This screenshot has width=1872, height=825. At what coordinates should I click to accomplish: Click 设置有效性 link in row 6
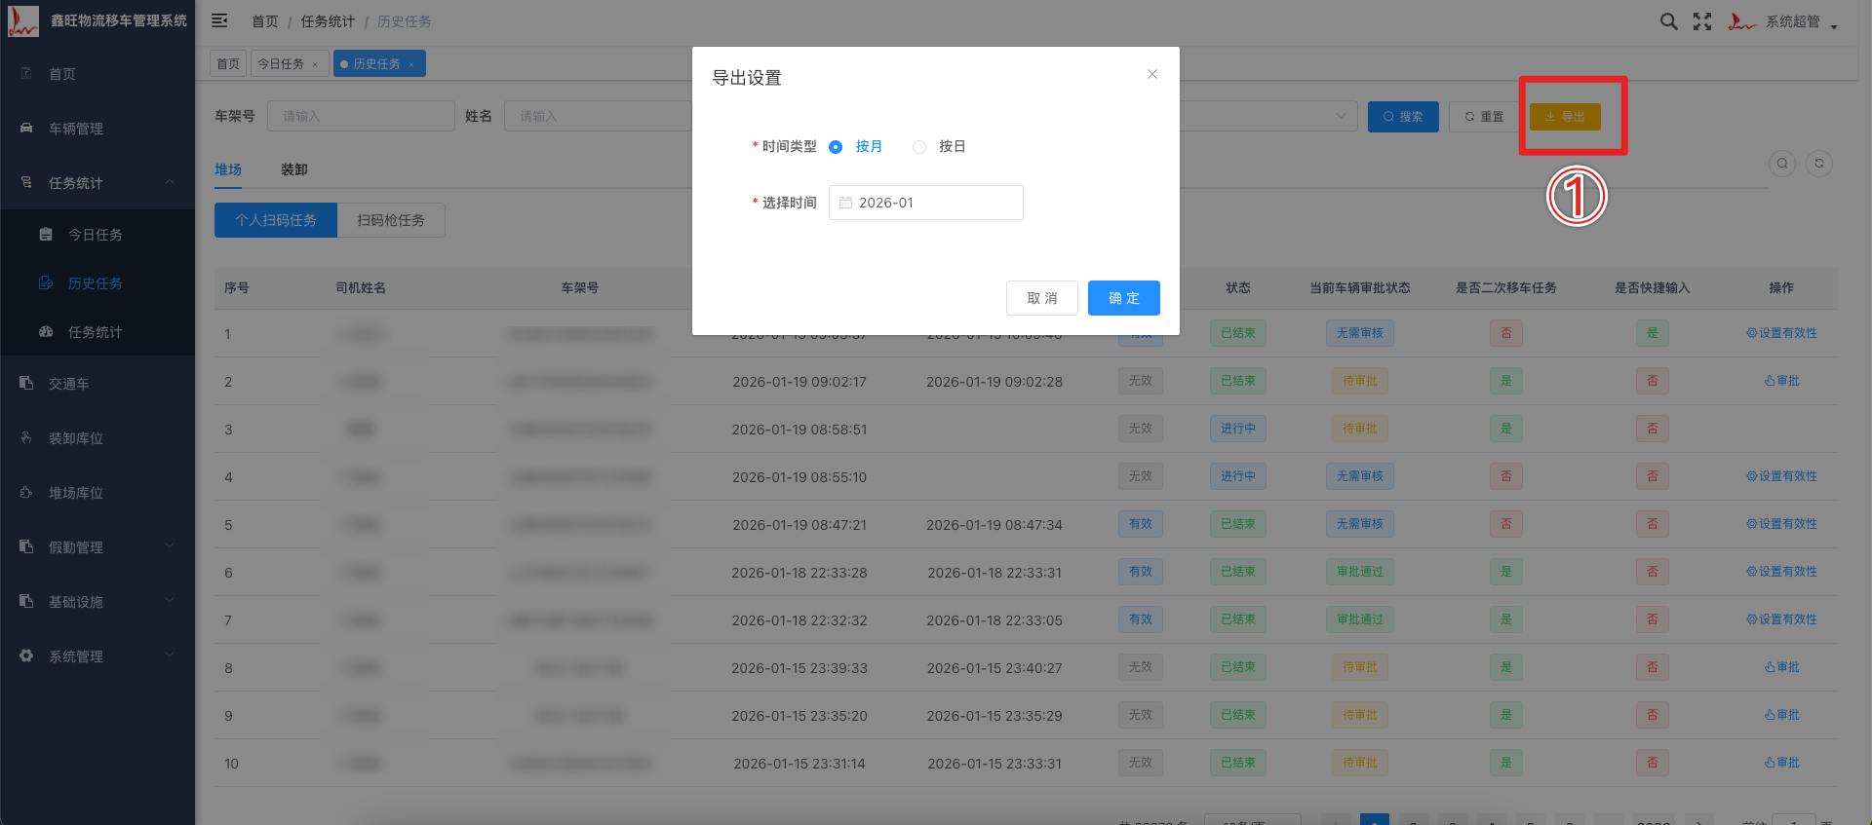point(1781,572)
